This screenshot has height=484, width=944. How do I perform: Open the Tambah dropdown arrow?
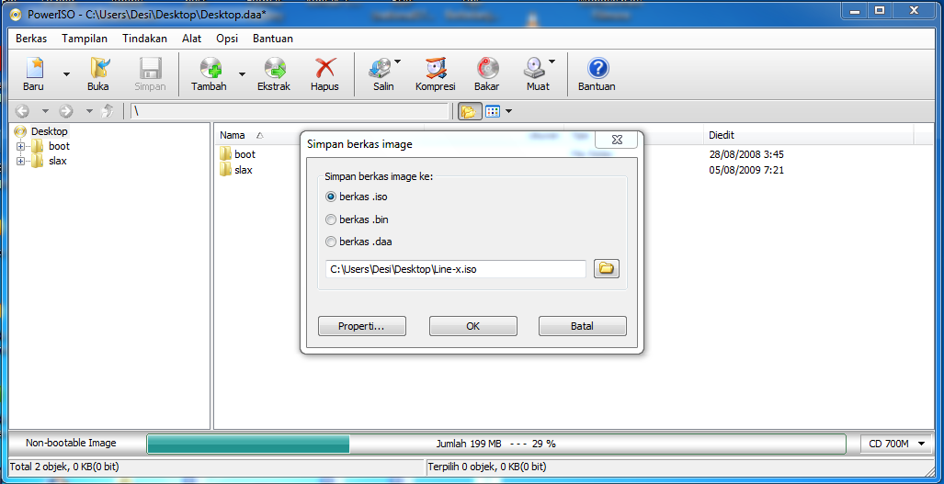242,74
